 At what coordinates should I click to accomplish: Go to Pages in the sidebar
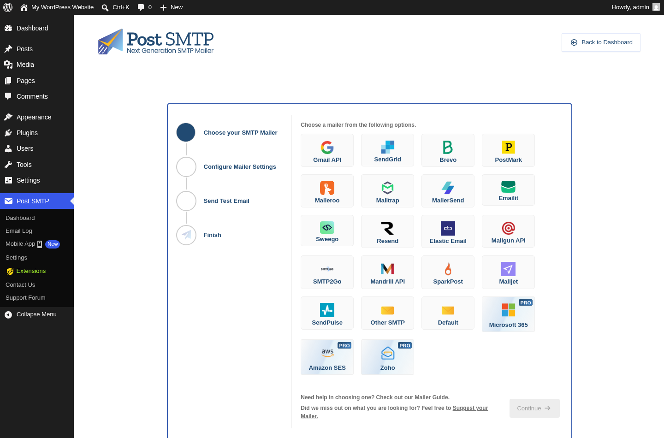(37, 81)
